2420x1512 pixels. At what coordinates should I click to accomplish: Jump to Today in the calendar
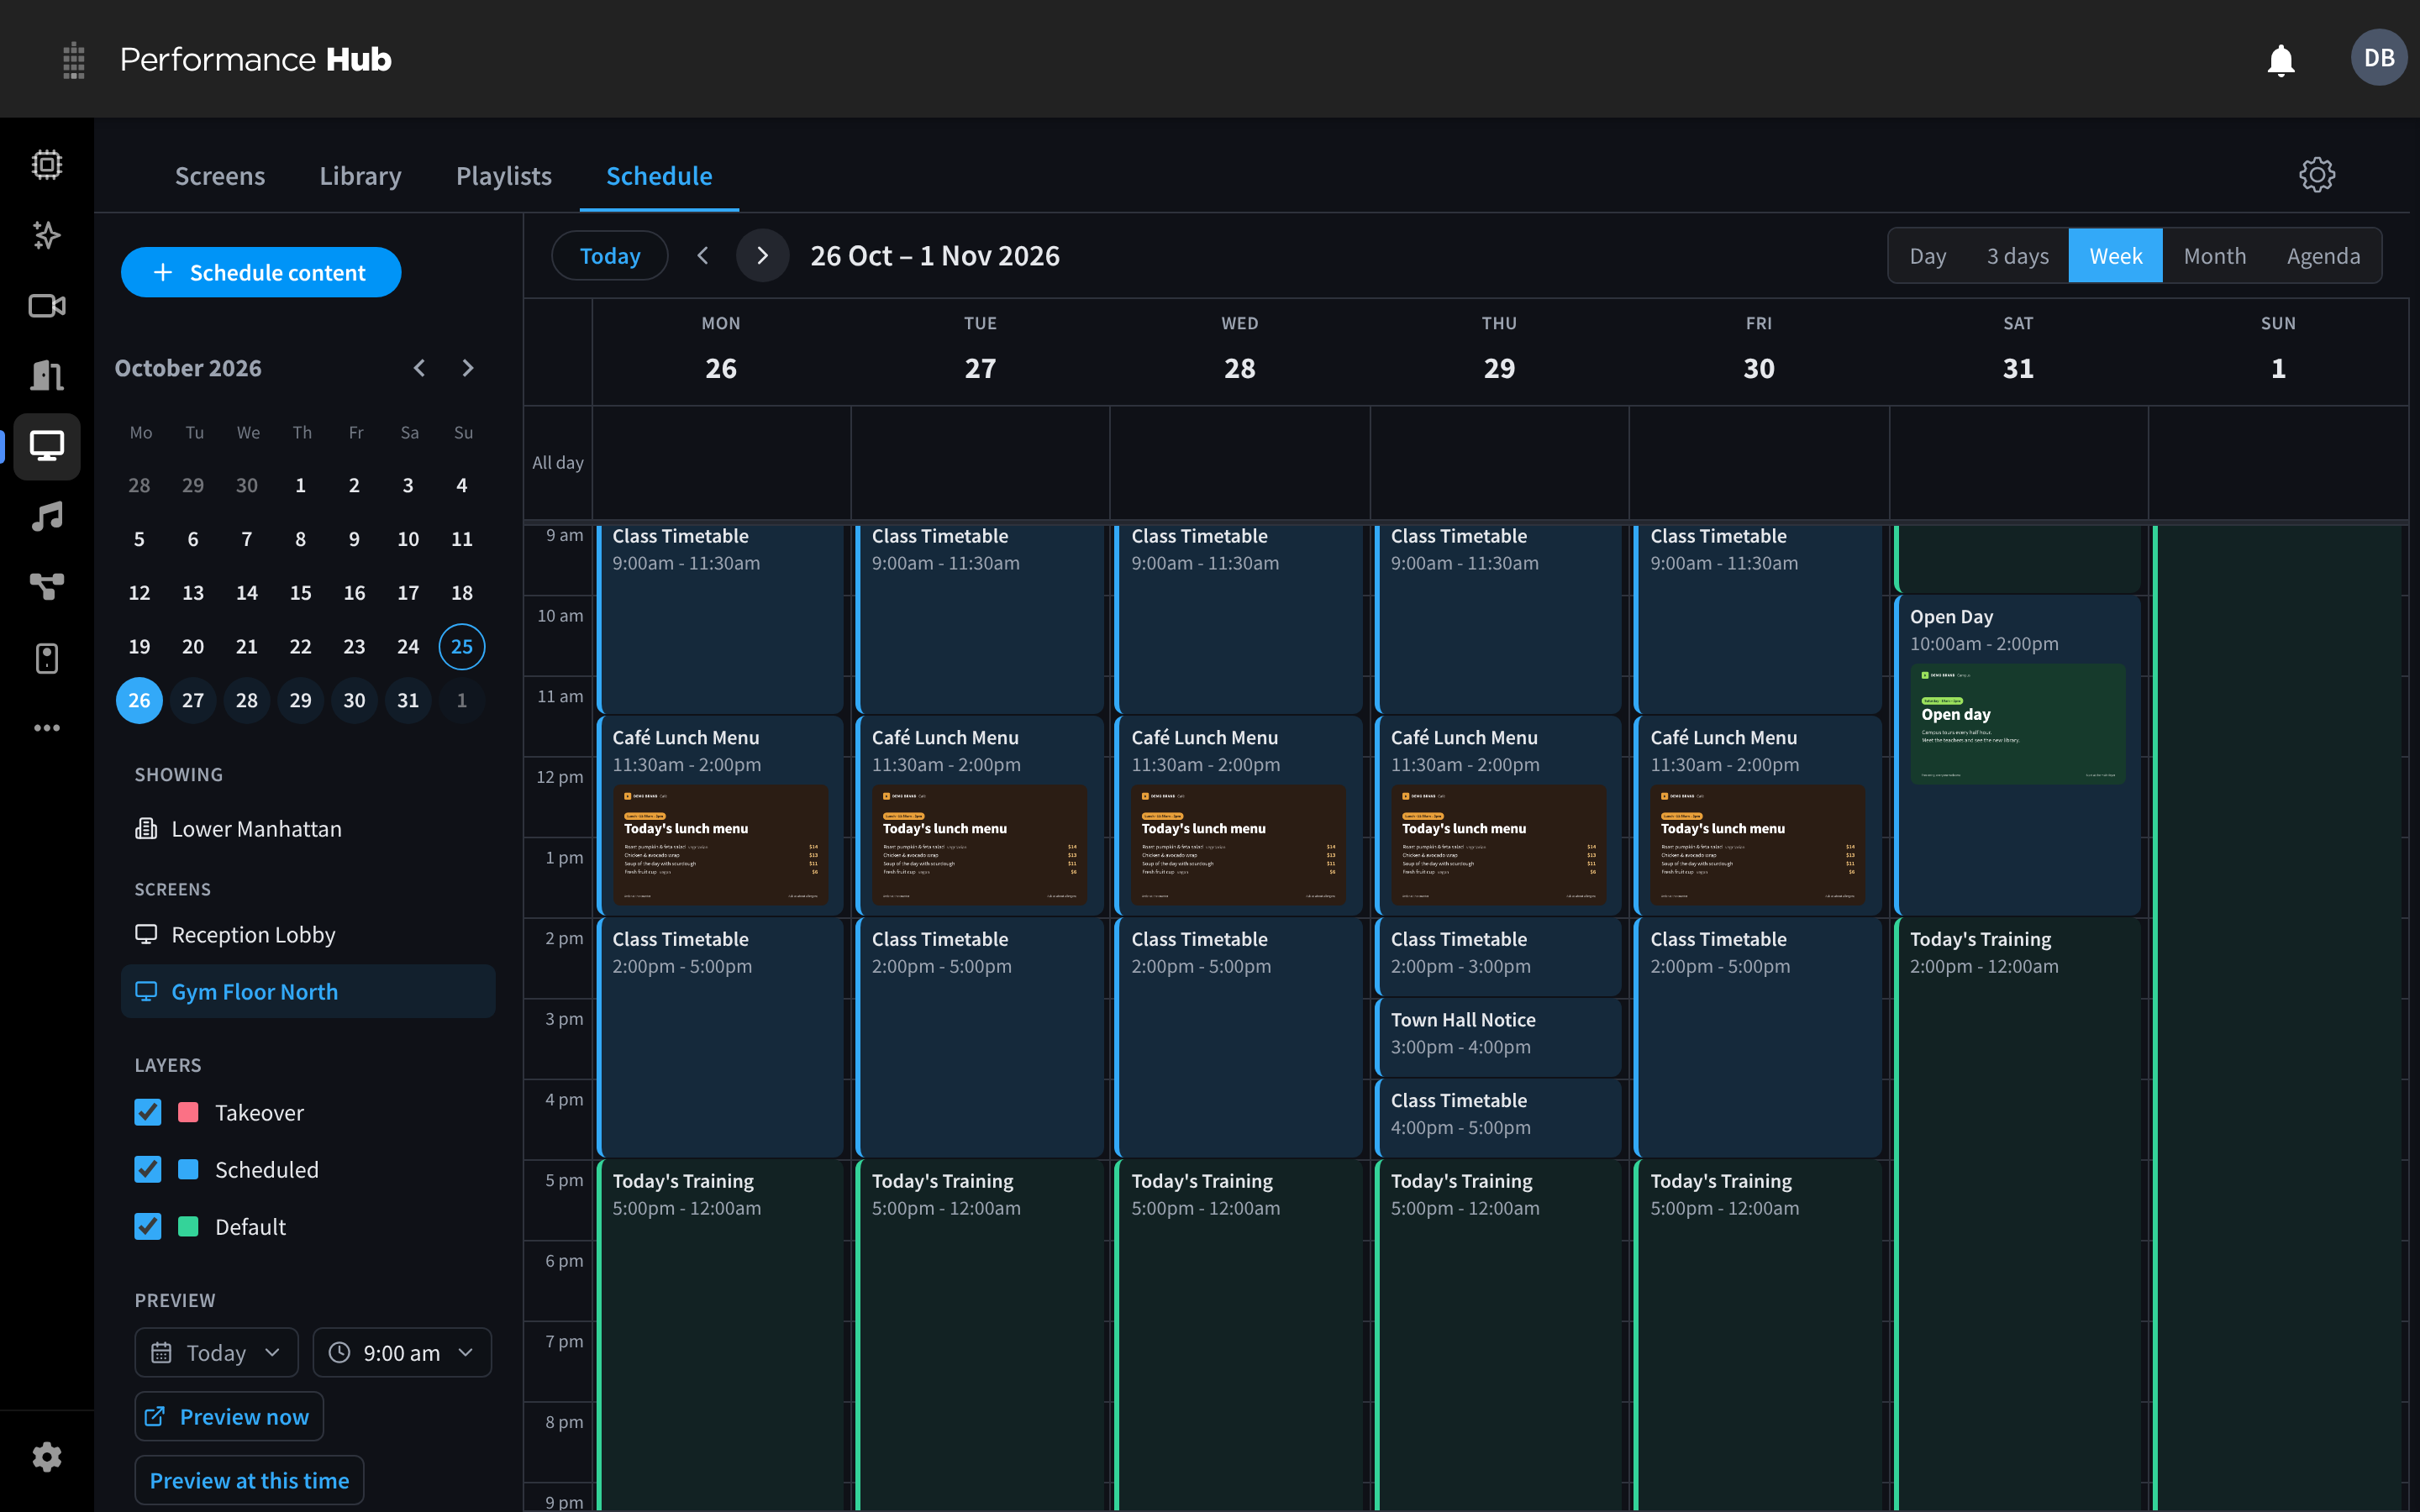tap(610, 256)
